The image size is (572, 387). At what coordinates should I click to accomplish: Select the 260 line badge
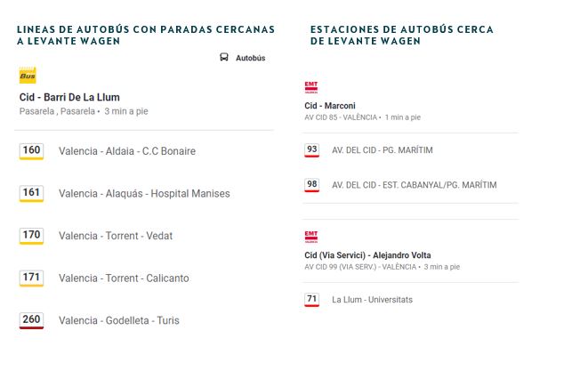(31, 320)
